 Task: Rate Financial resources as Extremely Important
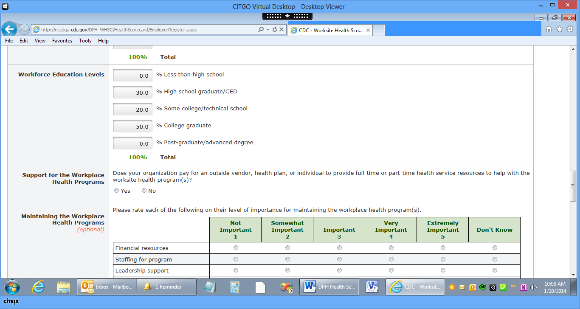tap(443, 248)
